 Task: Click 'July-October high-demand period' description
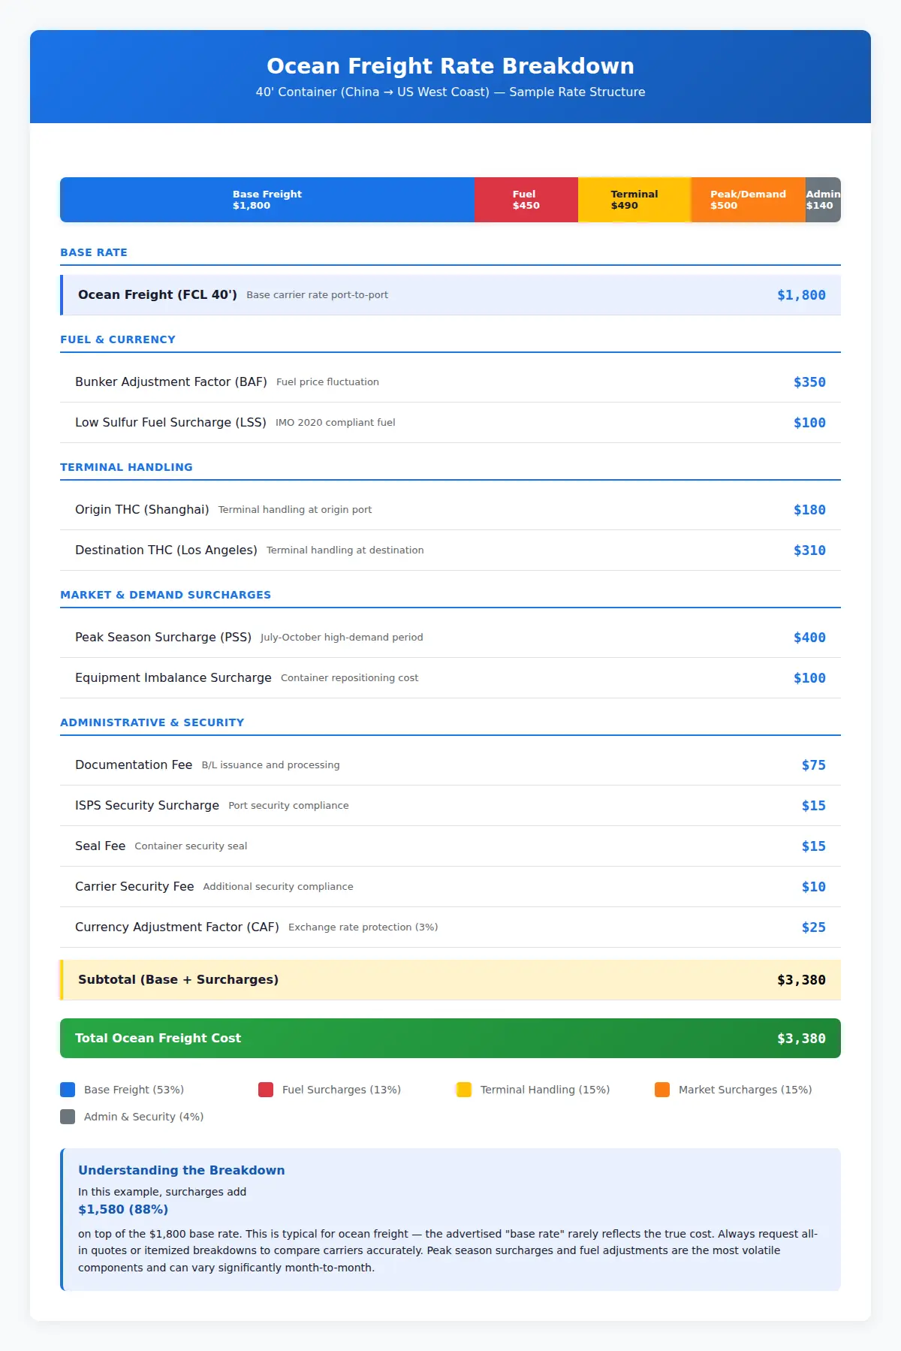[x=342, y=637]
